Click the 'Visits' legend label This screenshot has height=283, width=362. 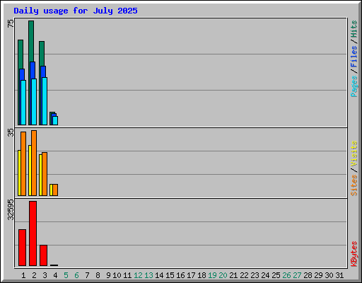coord(354,154)
